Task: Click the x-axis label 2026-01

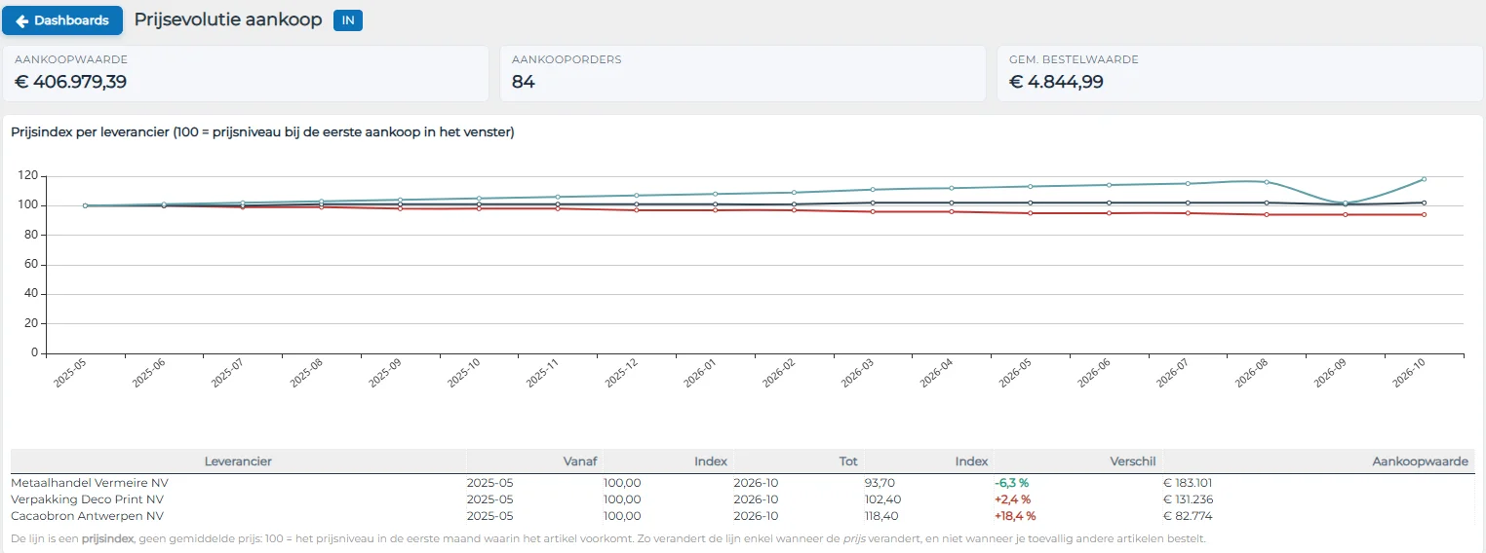Action: point(700,374)
